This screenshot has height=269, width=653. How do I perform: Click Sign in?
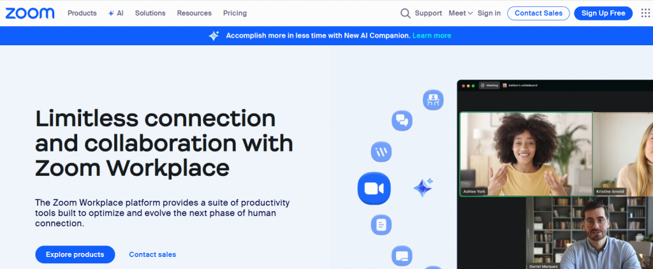(x=489, y=13)
